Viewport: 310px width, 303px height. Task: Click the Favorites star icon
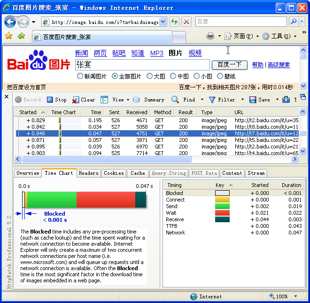click(9, 36)
